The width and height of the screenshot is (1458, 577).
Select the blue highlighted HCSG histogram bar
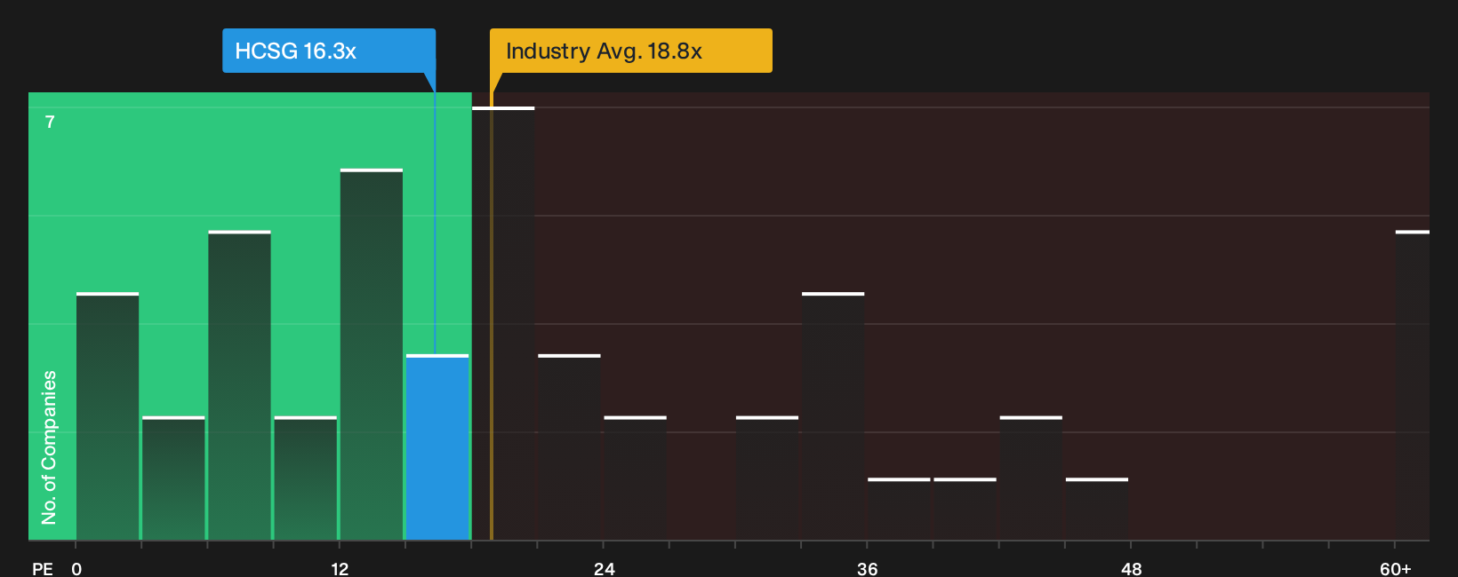click(437, 447)
